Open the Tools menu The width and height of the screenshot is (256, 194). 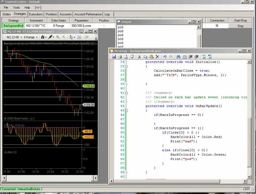coord(16,8)
